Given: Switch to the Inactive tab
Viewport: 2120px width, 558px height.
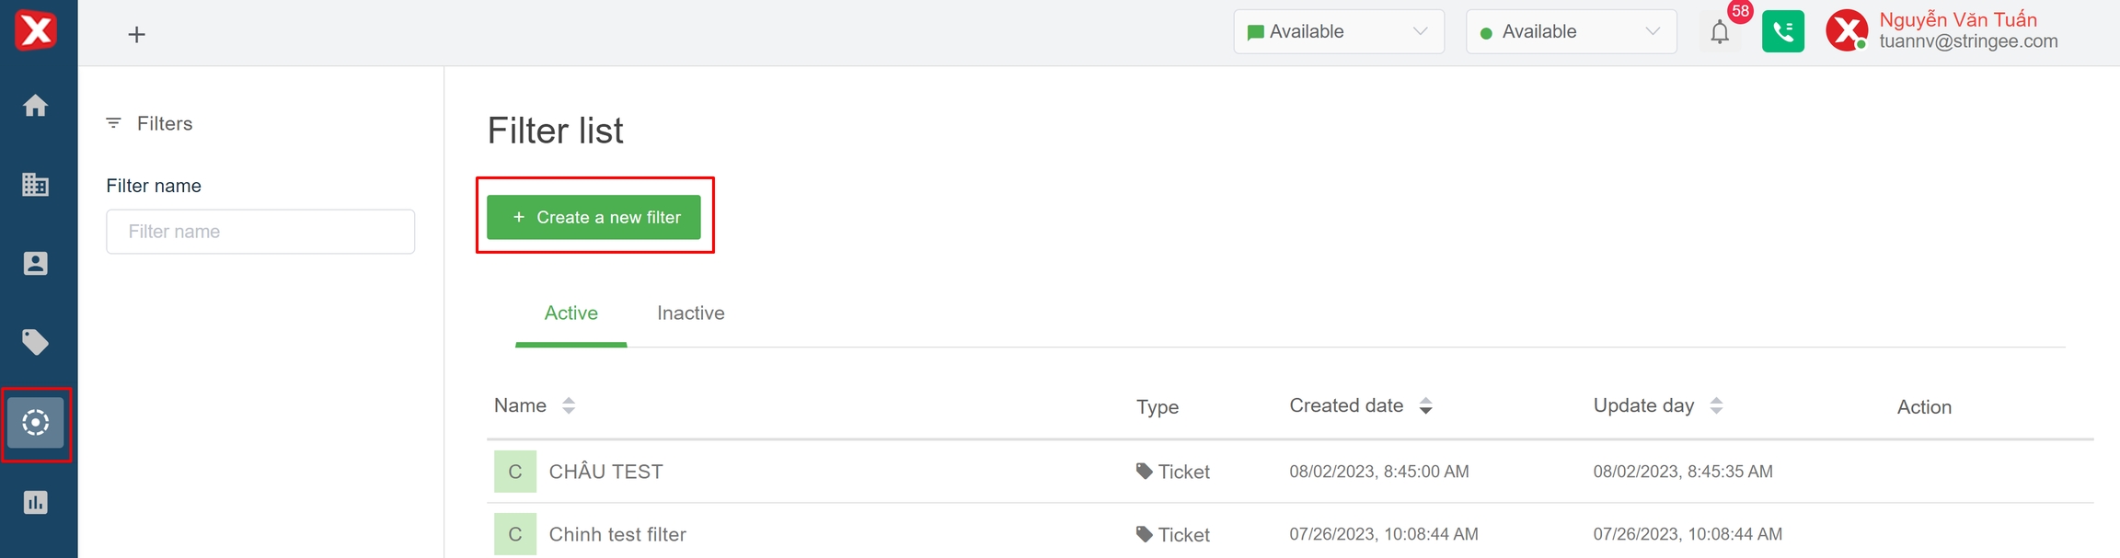Looking at the screenshot, I should pyautogui.click(x=690, y=313).
